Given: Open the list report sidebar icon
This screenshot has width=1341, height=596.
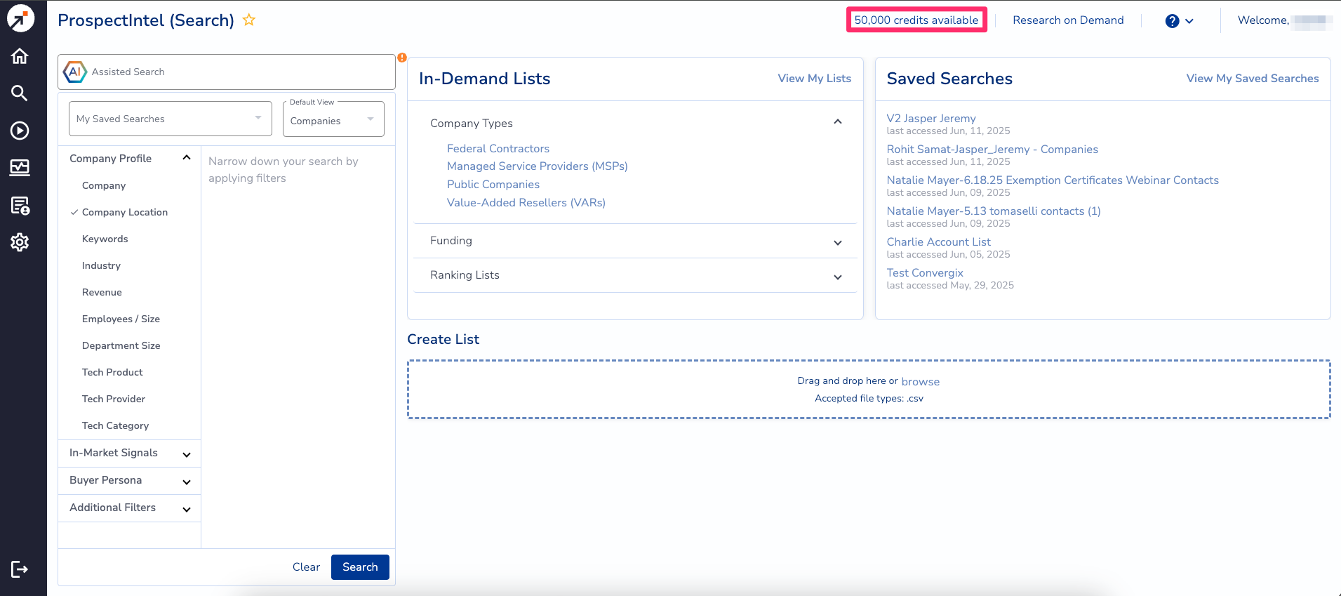Looking at the screenshot, I should click(x=20, y=205).
